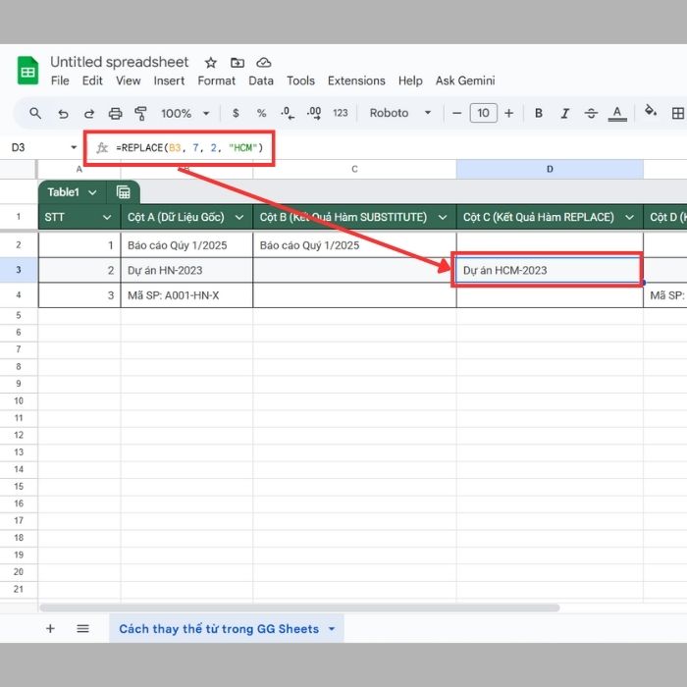The width and height of the screenshot is (687, 687).
Task: Click the formula bar REPLACE formula
Action: 189,147
